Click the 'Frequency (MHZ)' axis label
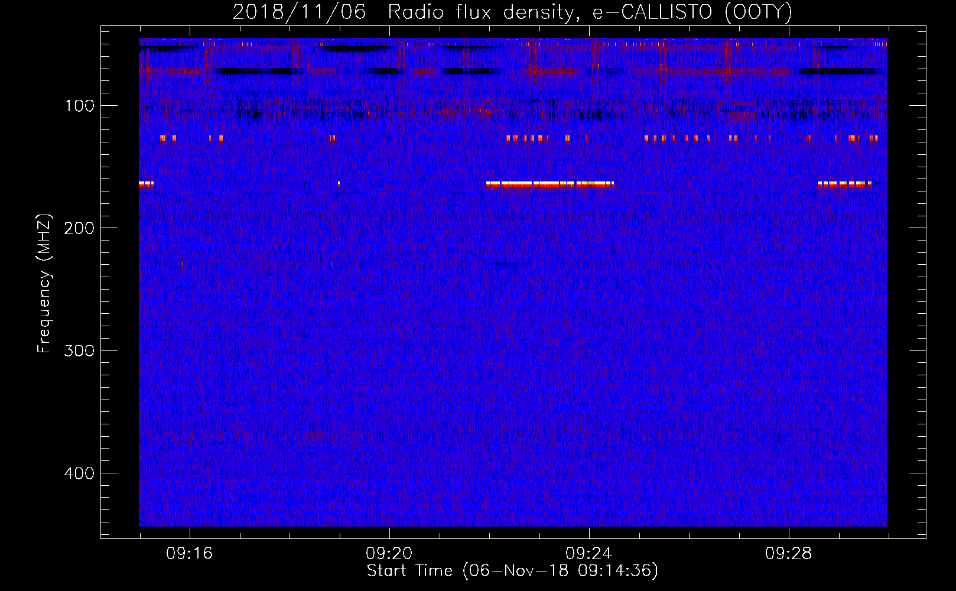 coord(44,284)
